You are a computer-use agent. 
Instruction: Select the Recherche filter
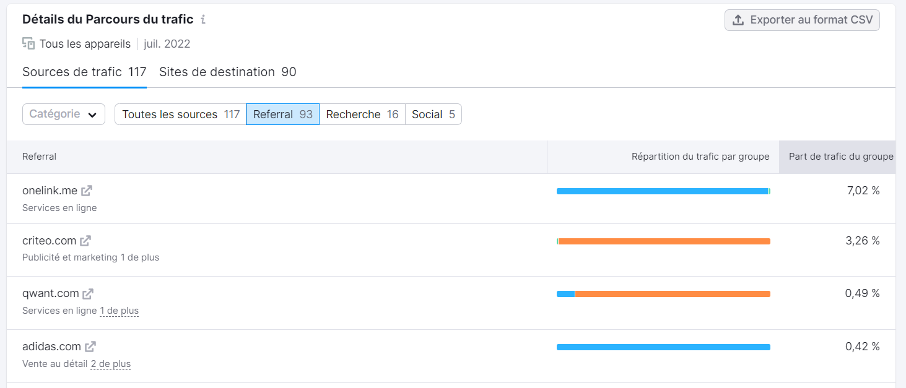362,114
